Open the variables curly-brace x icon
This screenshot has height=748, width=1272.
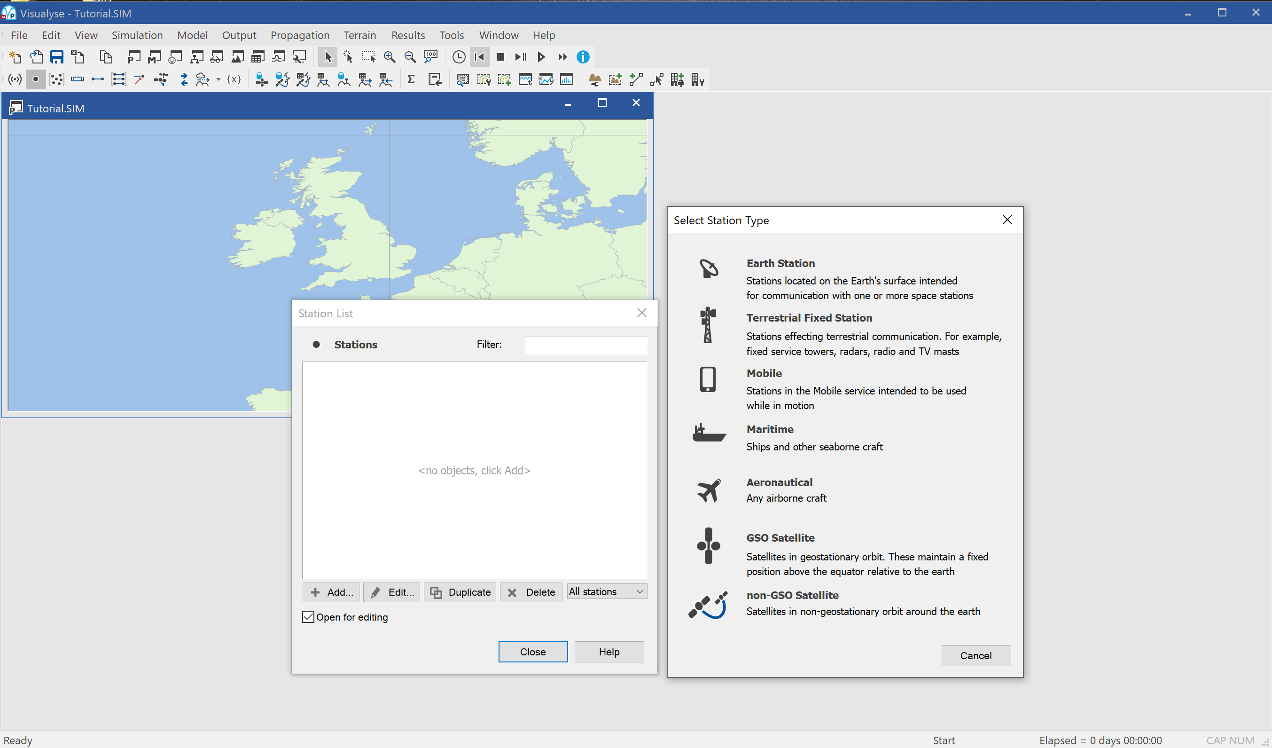pyautogui.click(x=234, y=79)
